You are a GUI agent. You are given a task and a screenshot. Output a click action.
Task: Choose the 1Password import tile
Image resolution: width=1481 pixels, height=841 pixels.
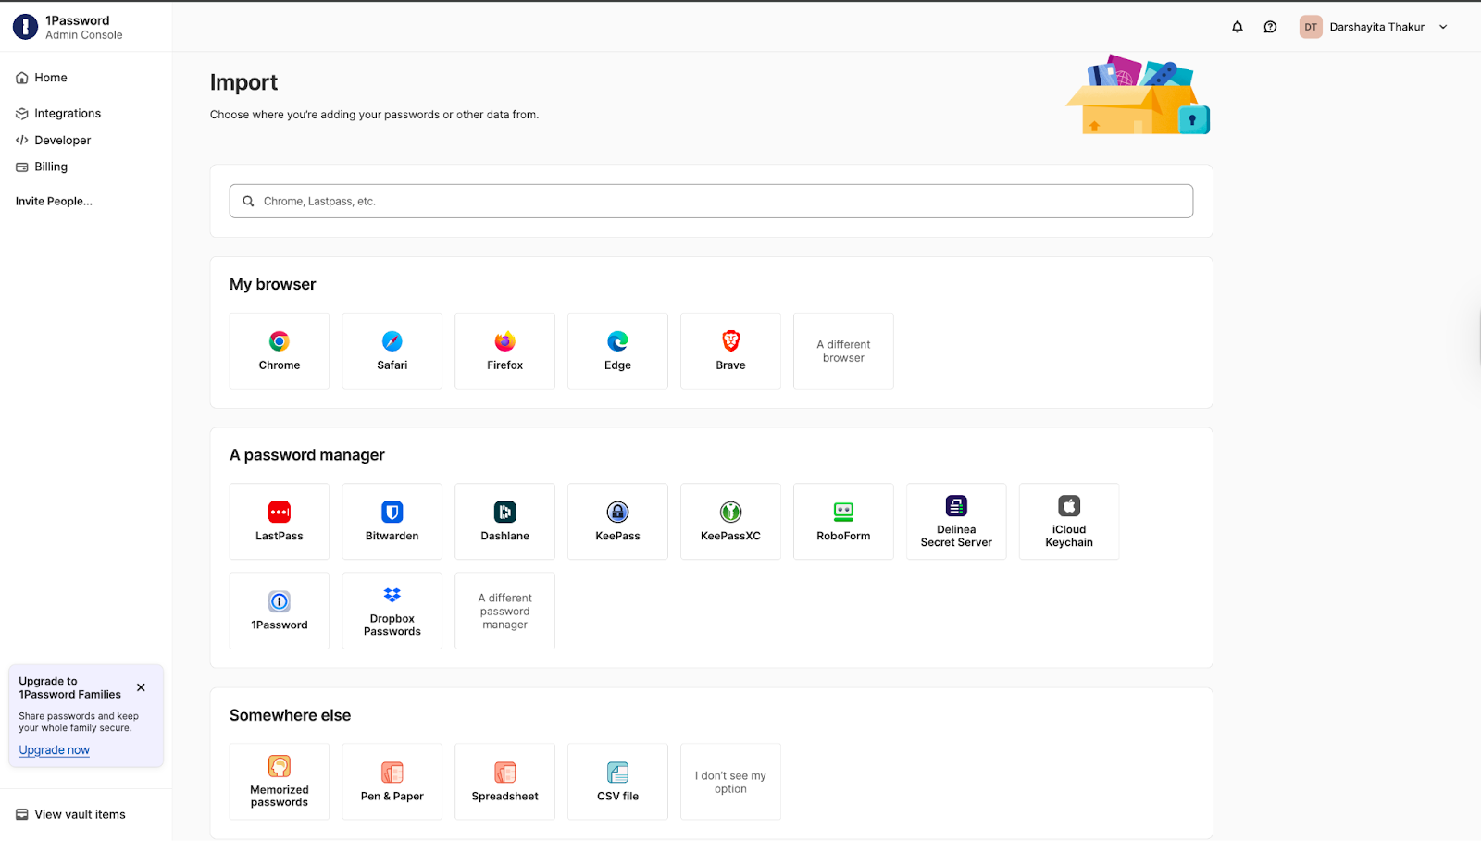pyautogui.click(x=280, y=611)
